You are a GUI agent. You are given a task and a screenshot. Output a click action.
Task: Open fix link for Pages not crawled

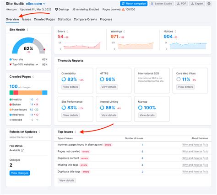[195, 151]
